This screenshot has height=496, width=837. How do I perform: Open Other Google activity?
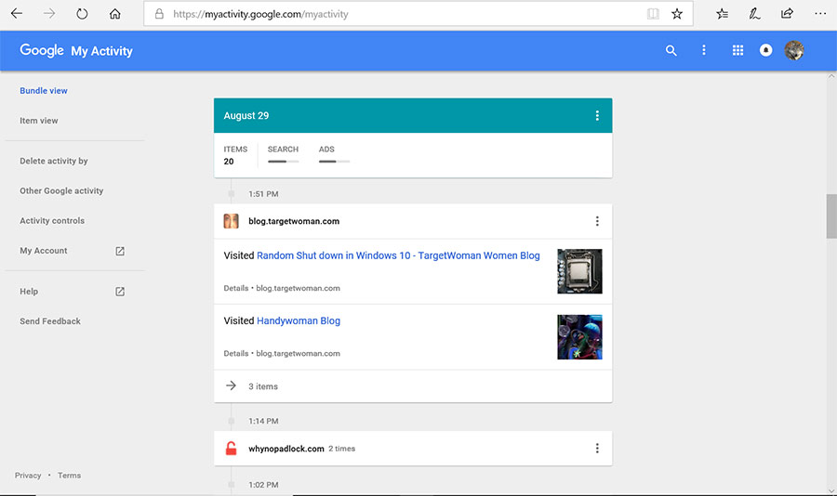point(61,191)
